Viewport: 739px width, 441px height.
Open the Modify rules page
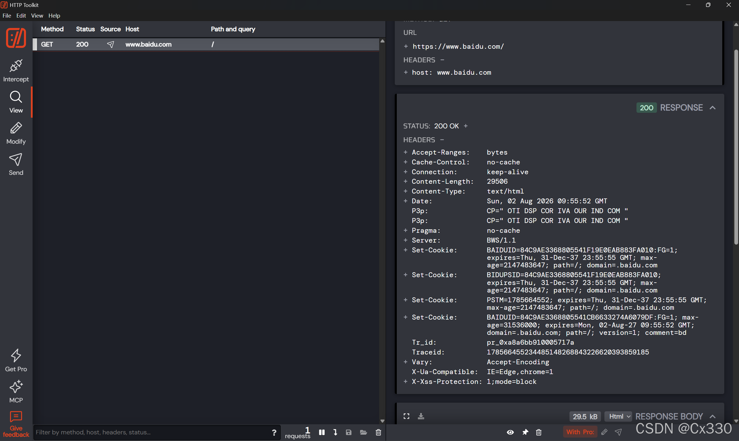pyautogui.click(x=16, y=134)
